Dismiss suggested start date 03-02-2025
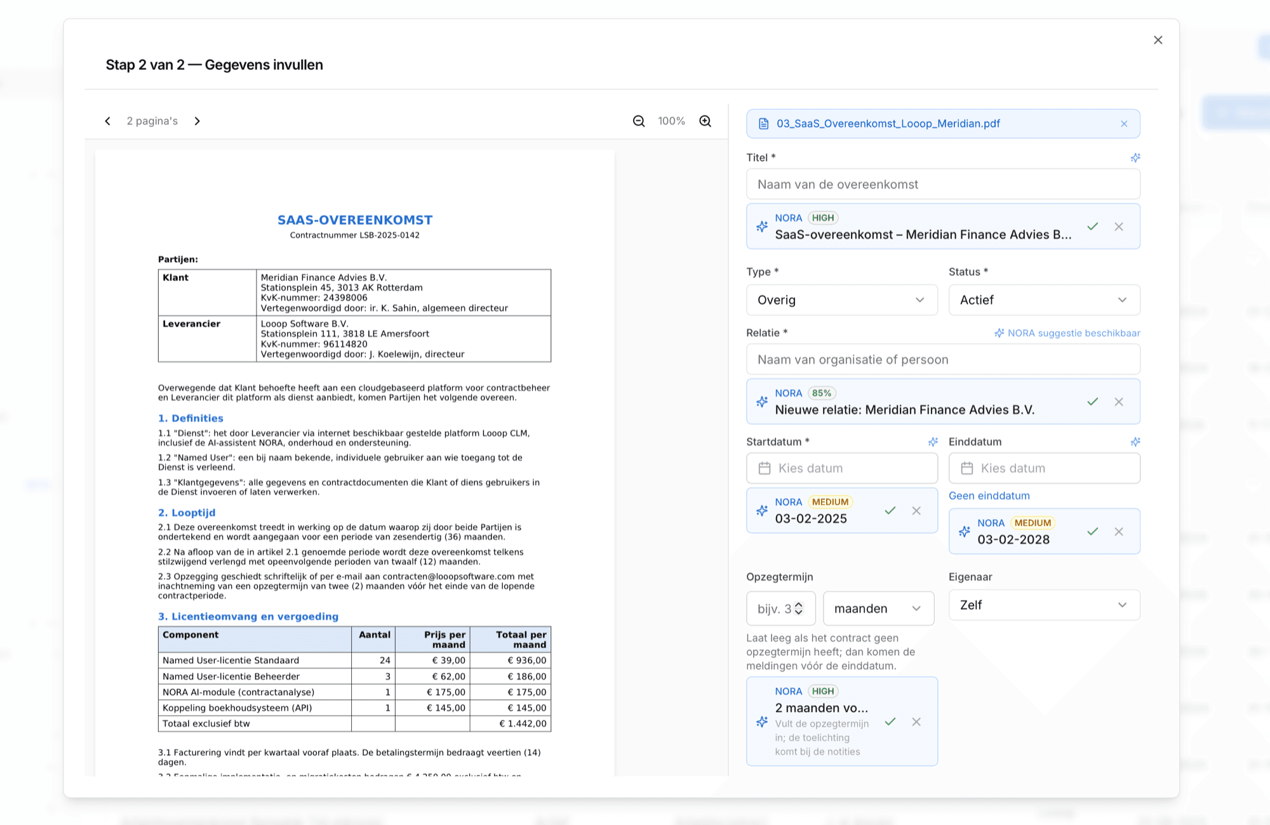 click(x=916, y=511)
